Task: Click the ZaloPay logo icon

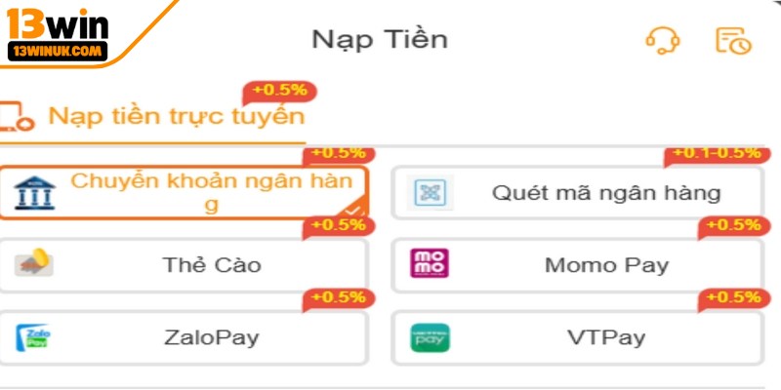Action: point(35,338)
